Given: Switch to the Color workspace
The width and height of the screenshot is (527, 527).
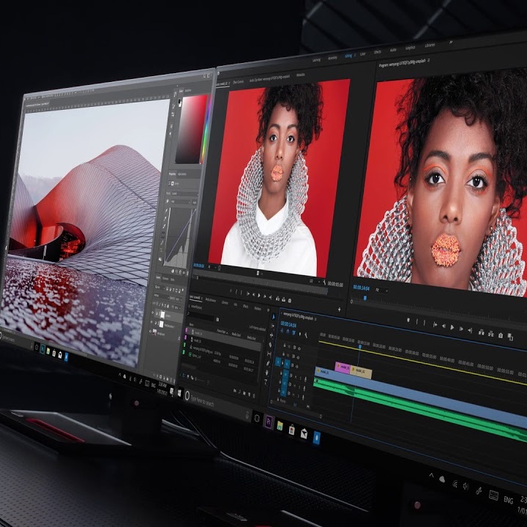Looking at the screenshot, I should [362, 53].
